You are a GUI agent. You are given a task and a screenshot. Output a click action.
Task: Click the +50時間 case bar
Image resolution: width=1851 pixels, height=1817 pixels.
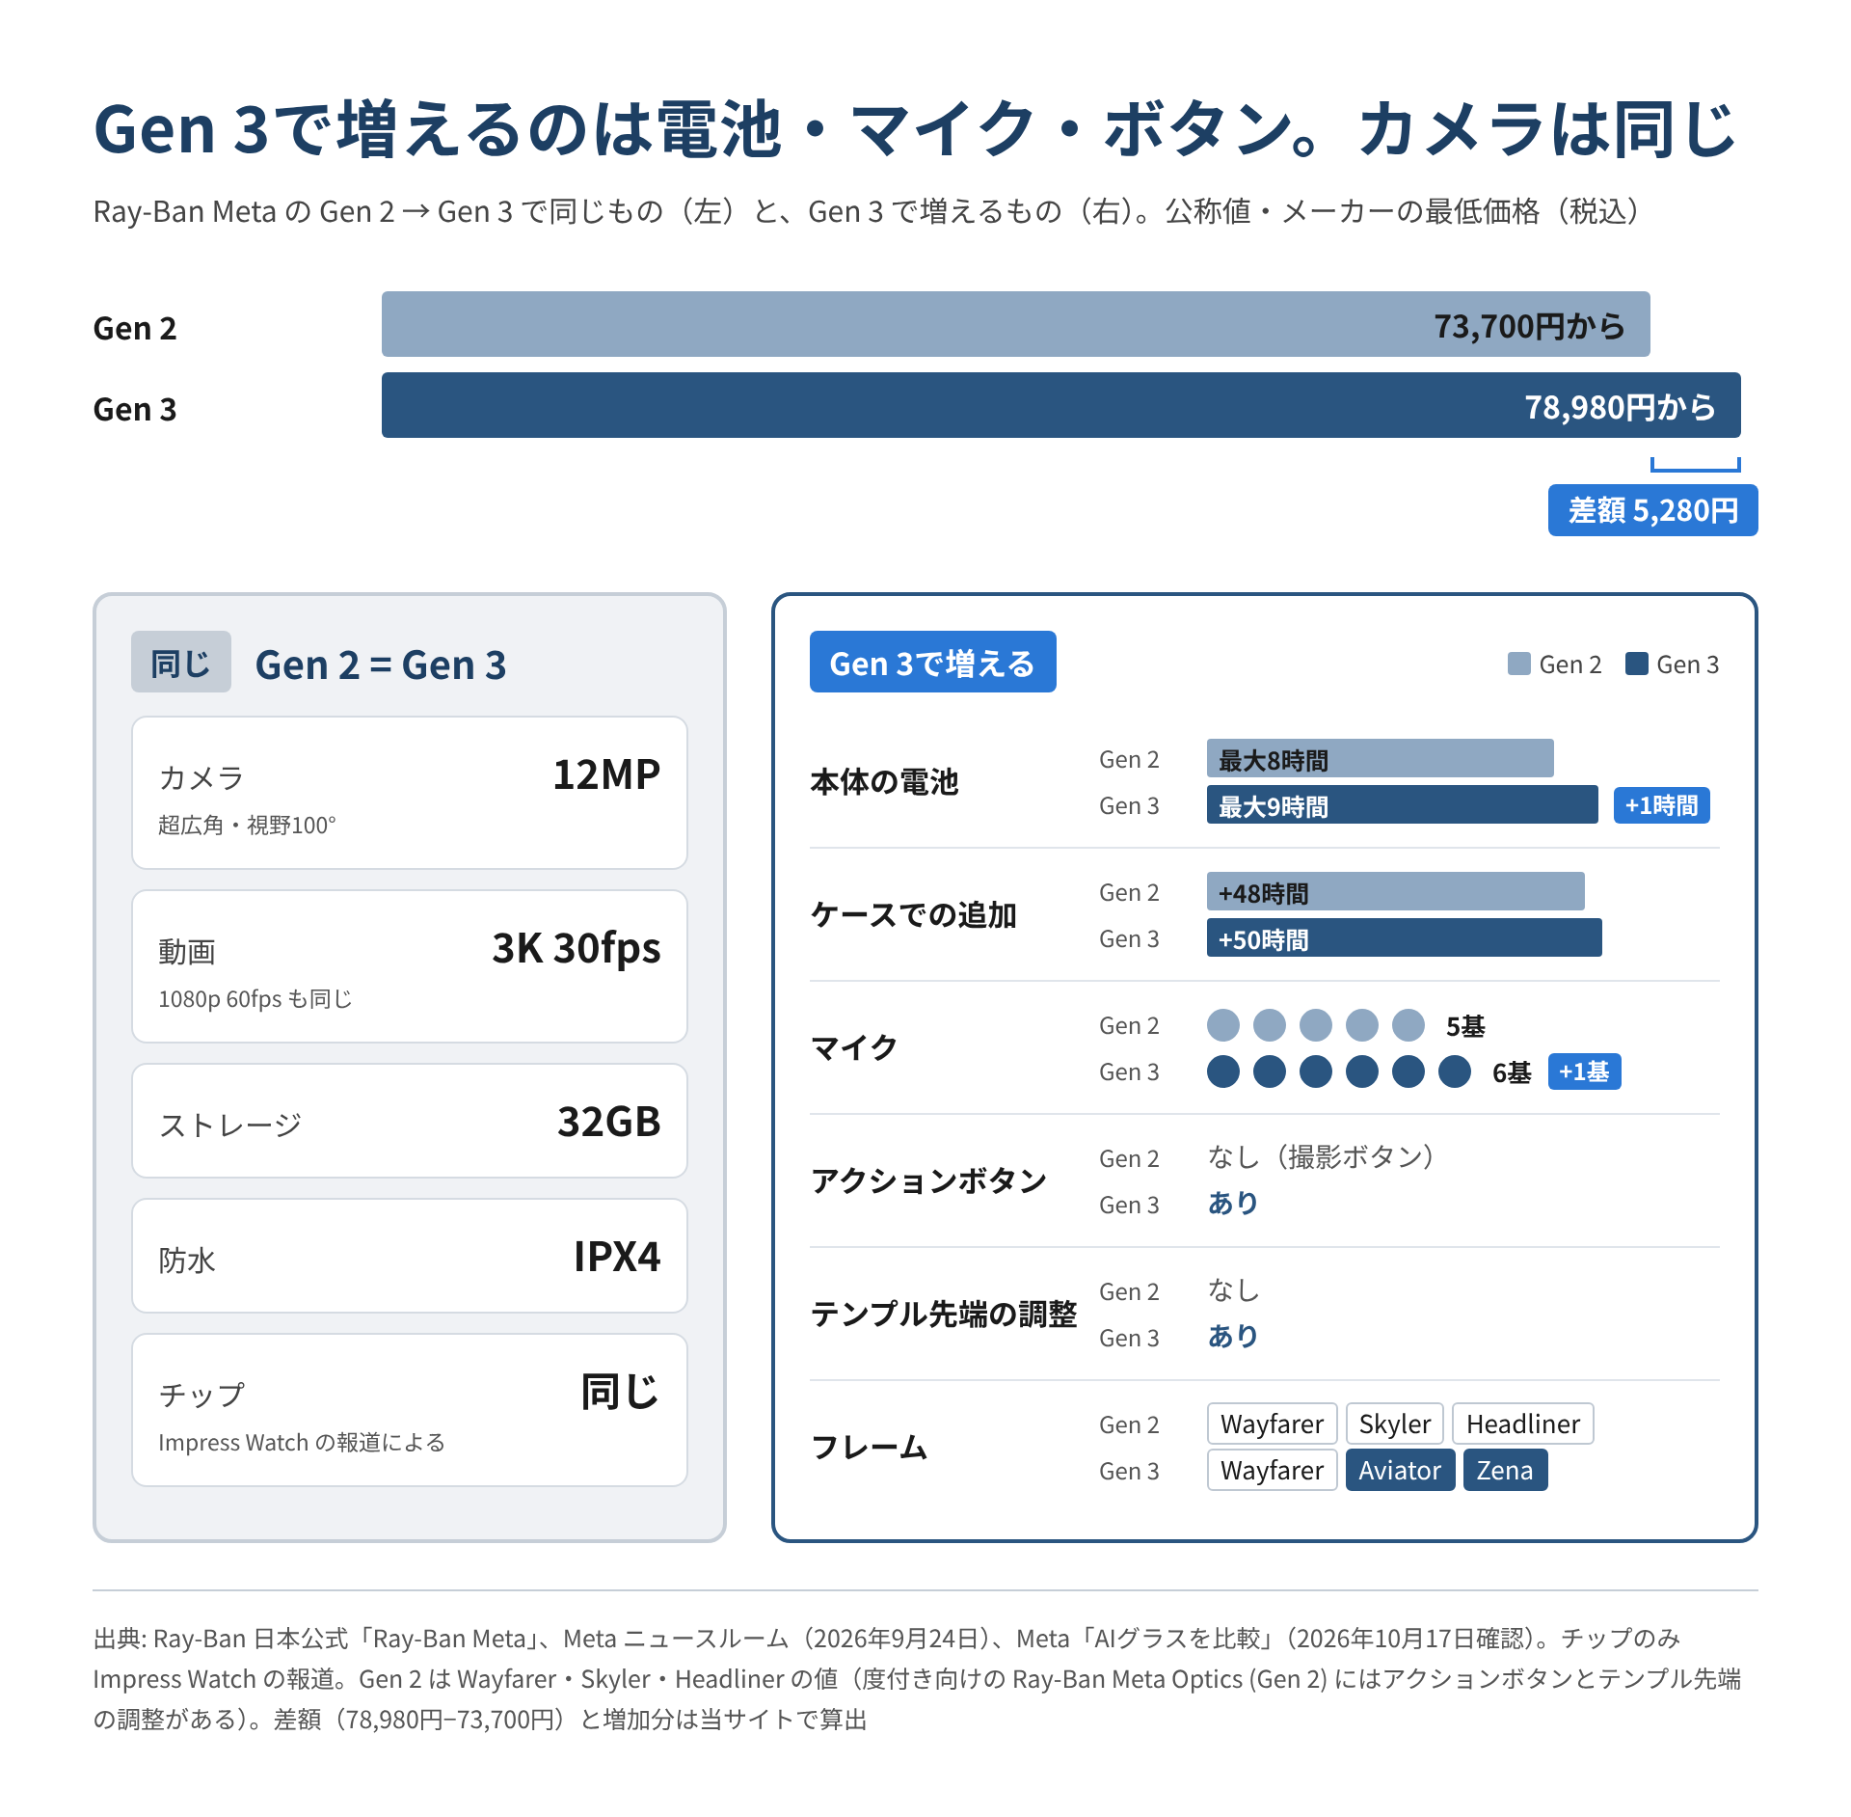click(x=1404, y=937)
